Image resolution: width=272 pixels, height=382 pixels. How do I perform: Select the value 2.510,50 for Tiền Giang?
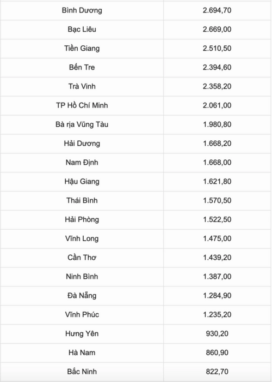[217, 48]
